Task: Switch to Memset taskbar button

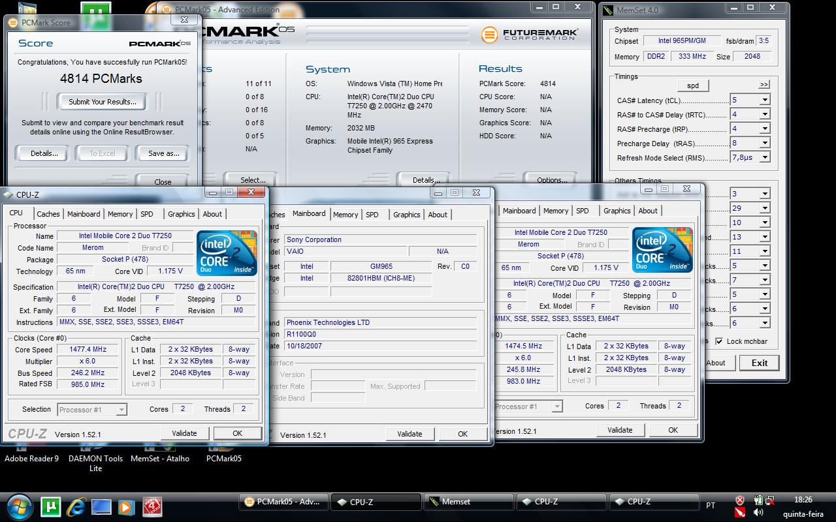Action: pos(468,502)
